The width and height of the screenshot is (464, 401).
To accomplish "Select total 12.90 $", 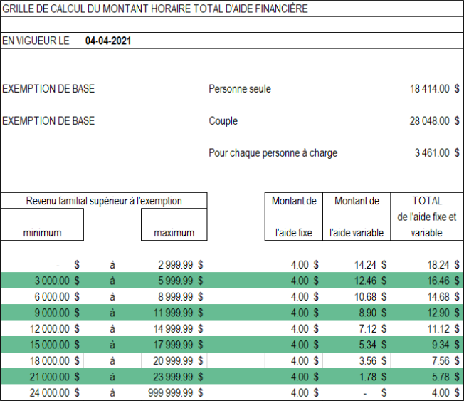I will coord(443,313).
